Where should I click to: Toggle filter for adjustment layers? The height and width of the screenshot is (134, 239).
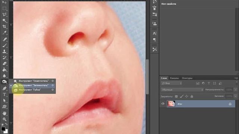pos(203,83)
